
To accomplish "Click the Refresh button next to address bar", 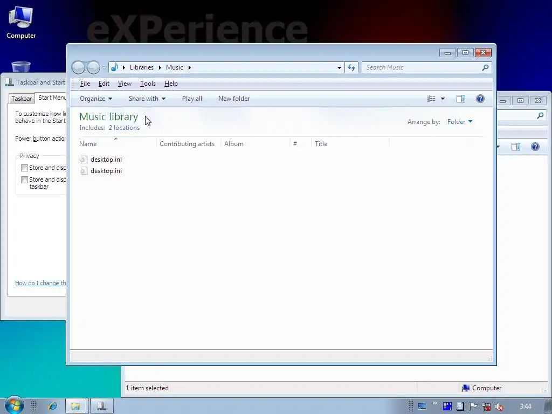I will [x=351, y=67].
